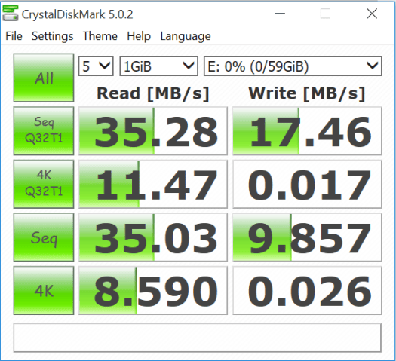Expand the test count dropdown showing 5

[96, 66]
